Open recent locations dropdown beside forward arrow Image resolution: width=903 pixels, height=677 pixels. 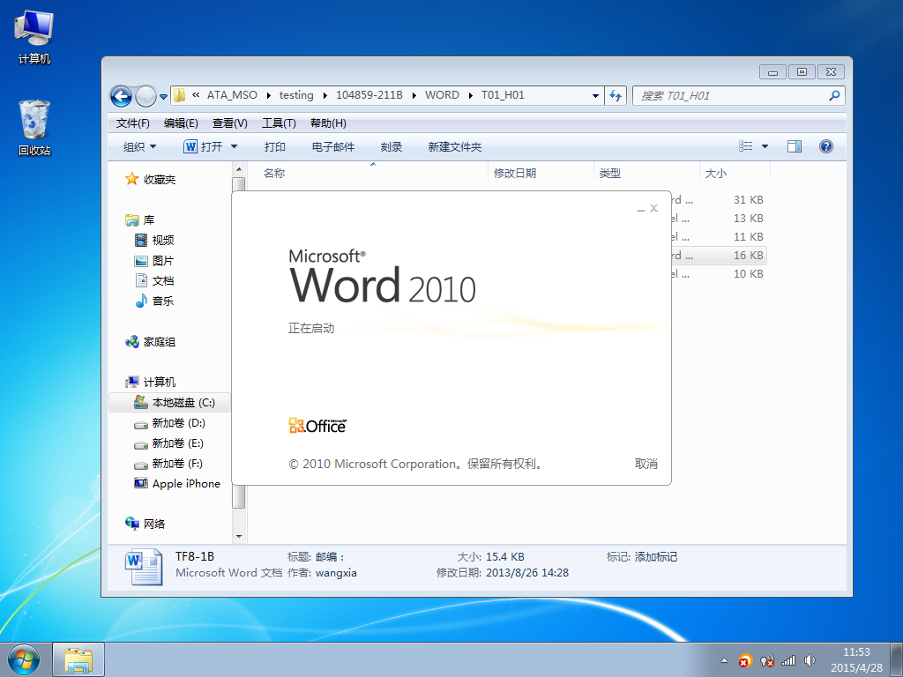pos(163,97)
